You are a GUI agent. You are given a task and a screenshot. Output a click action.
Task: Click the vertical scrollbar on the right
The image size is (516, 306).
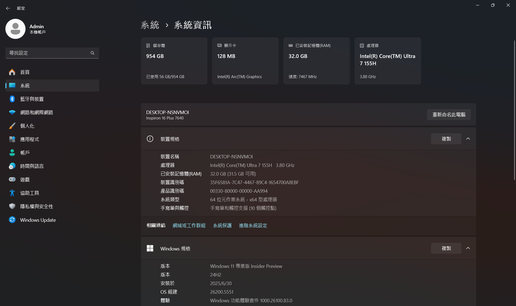pos(514,110)
